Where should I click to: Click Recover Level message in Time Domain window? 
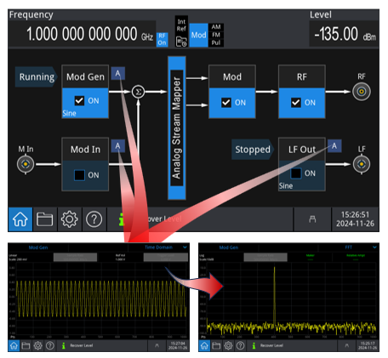pyautogui.click(x=82, y=345)
